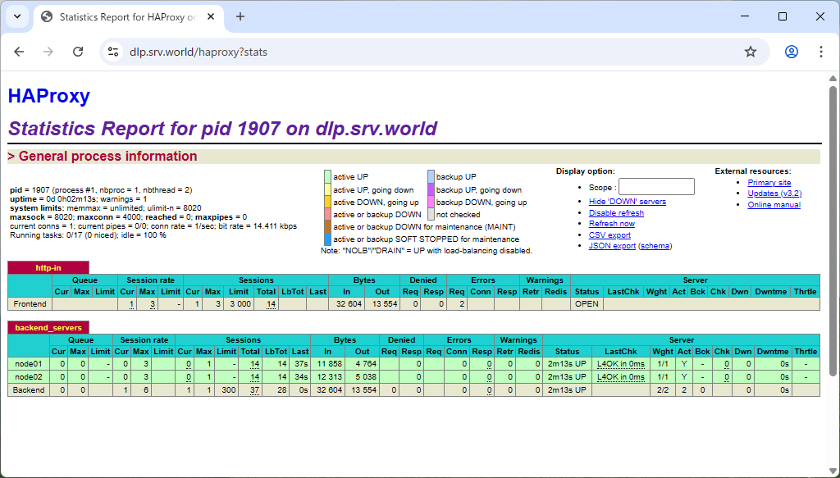Open the browser profile account icon
Image resolution: width=840 pixels, height=478 pixels.
coord(791,51)
